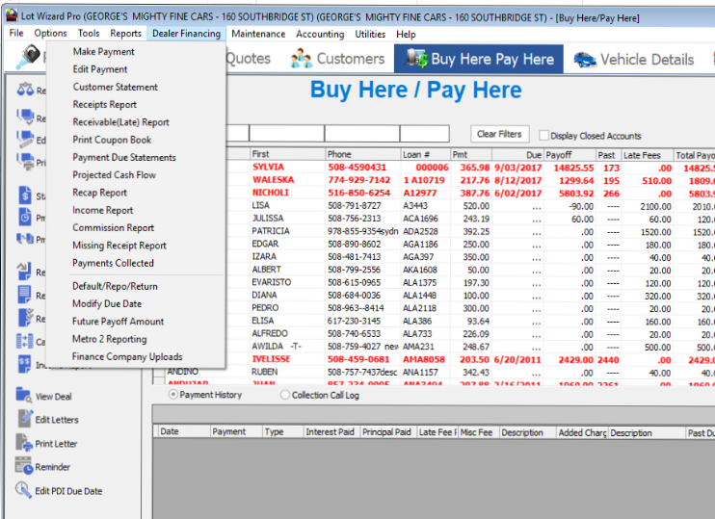Select the Payment History radio button
Image resolution: width=715 pixels, height=519 pixels.
pyautogui.click(x=173, y=394)
